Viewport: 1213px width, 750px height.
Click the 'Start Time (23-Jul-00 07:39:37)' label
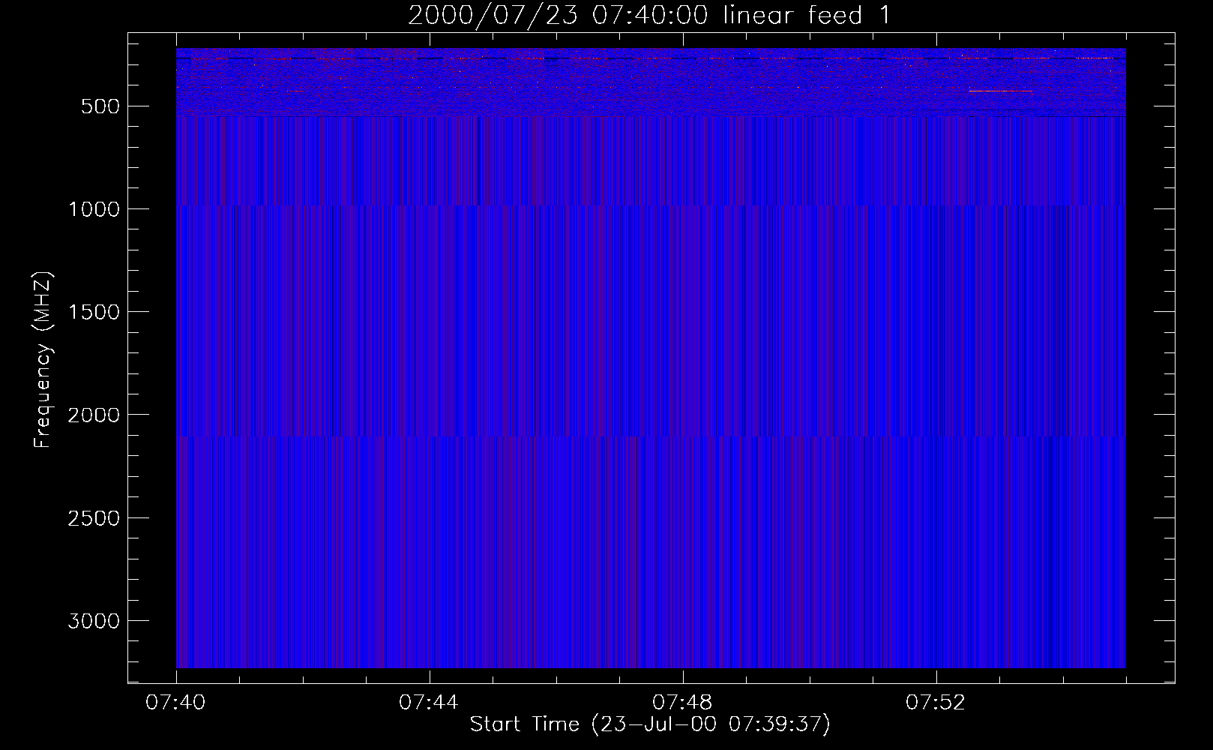click(x=650, y=724)
